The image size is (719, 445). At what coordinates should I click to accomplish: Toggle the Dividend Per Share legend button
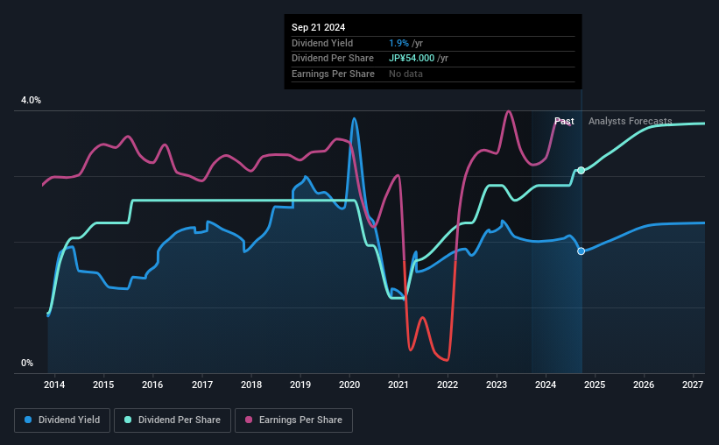click(173, 420)
